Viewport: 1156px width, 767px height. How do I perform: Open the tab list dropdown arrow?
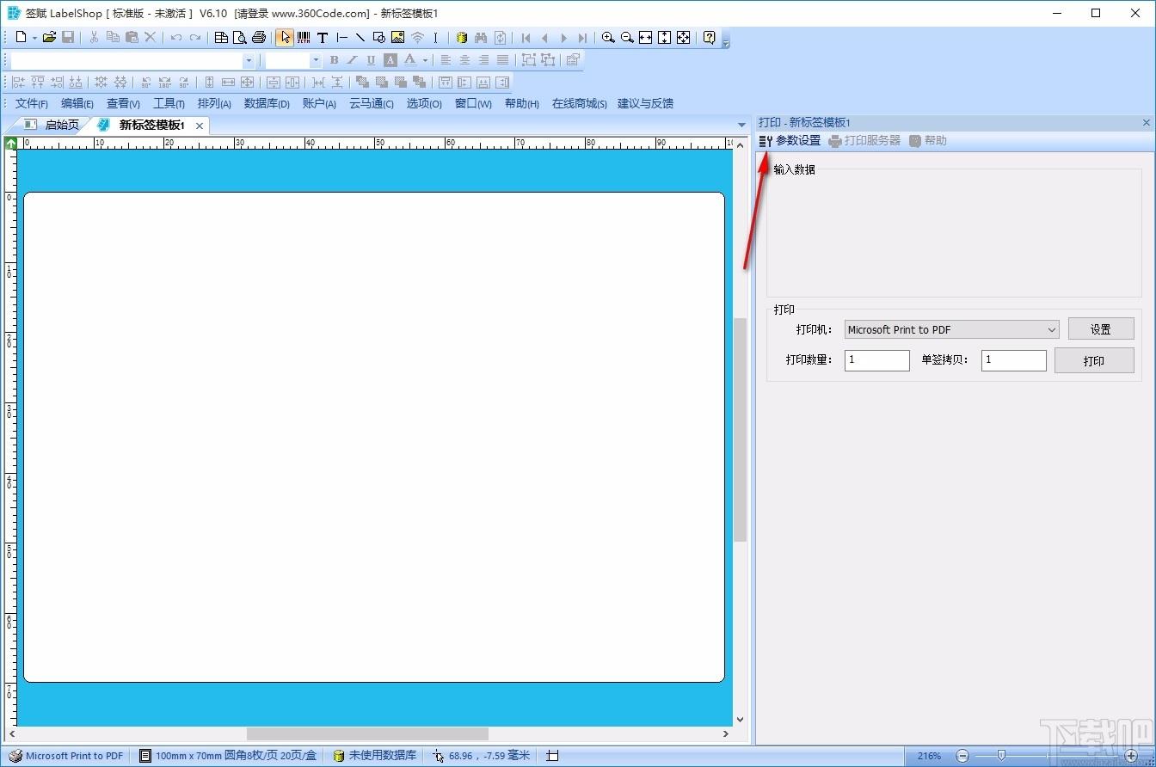(741, 125)
